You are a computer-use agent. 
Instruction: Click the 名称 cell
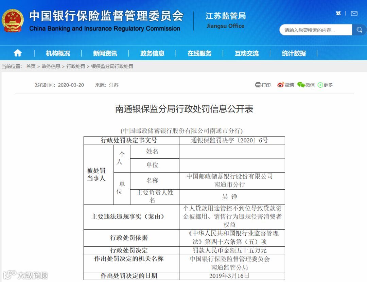pos(155,181)
